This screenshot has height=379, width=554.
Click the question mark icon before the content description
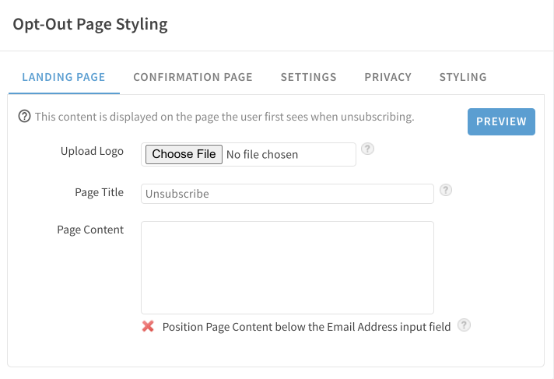(24, 116)
